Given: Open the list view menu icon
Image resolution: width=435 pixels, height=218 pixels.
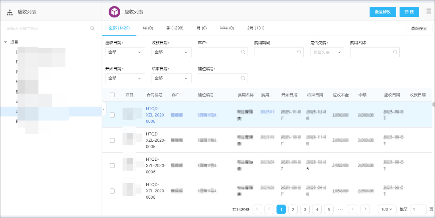Looking at the screenshot, I should coord(428,11).
